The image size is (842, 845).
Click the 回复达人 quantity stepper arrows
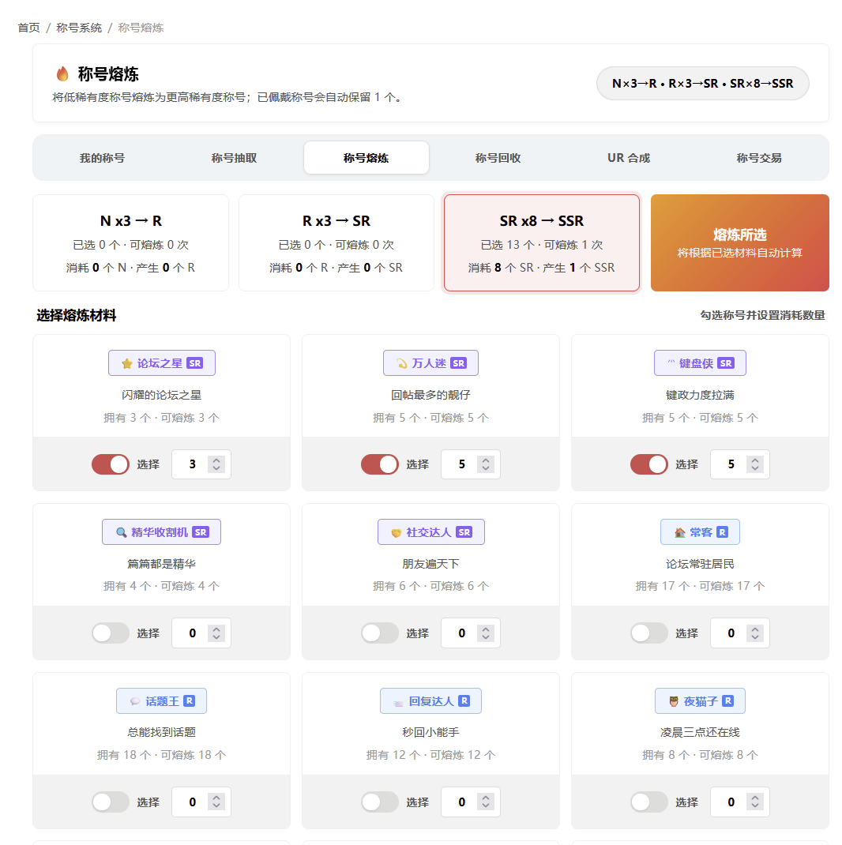486,802
